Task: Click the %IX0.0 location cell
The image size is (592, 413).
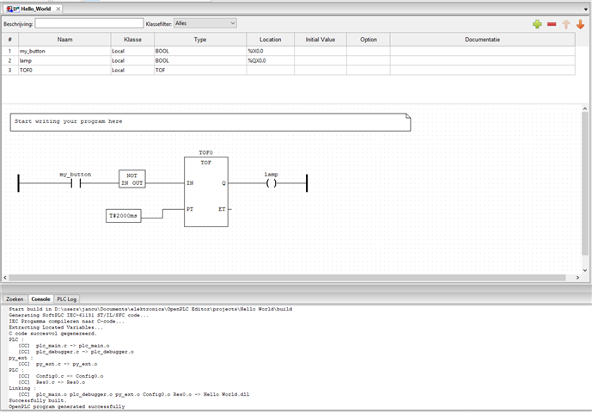Action: (x=271, y=51)
